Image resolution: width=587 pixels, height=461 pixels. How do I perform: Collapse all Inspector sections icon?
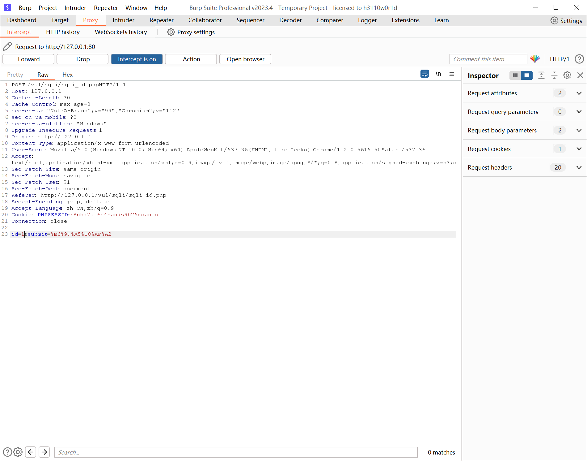(554, 75)
